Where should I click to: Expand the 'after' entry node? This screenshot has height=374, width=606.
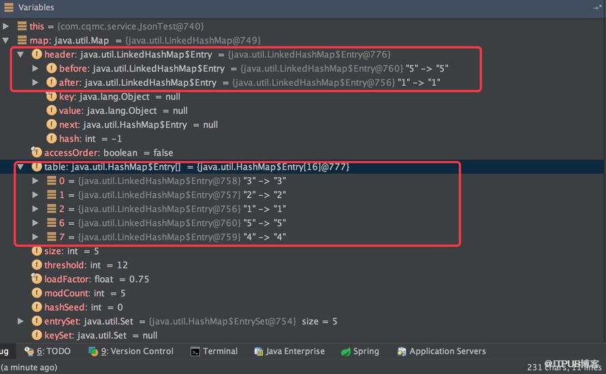[35, 82]
